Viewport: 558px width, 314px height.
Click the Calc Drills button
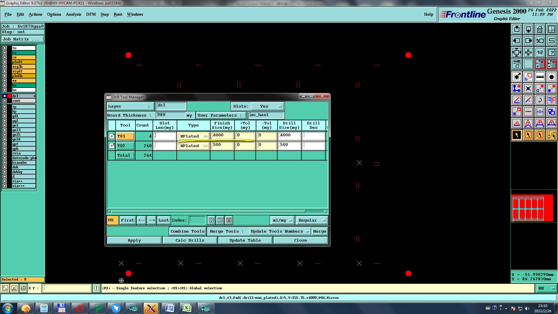(190, 240)
